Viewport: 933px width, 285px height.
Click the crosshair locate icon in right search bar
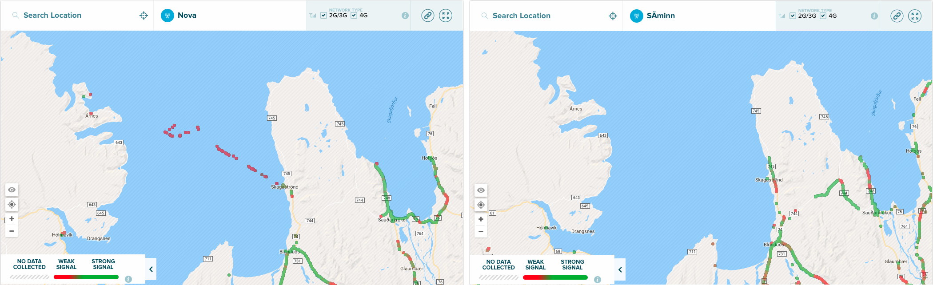tap(613, 16)
